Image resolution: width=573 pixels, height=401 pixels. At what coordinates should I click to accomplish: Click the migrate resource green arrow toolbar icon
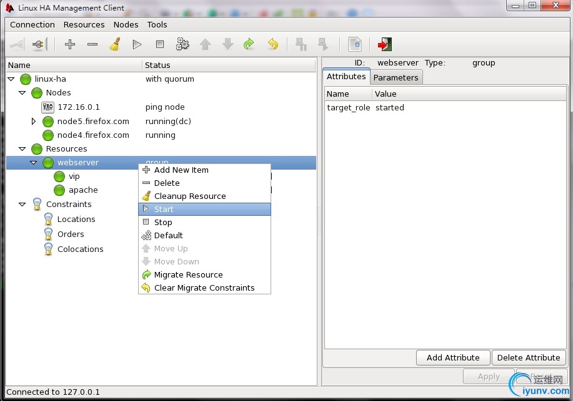[x=249, y=44]
